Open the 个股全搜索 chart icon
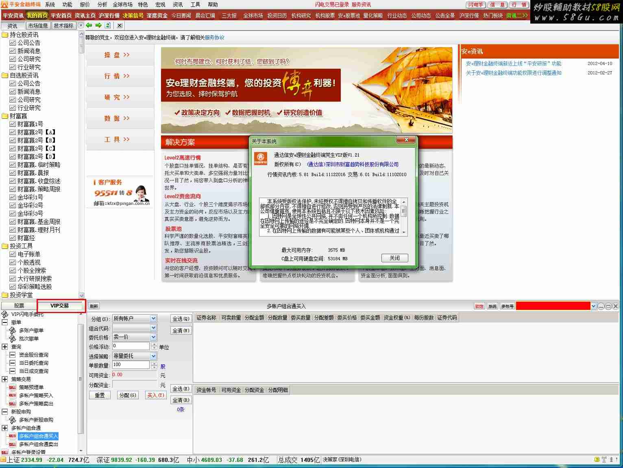This screenshot has width=623, height=468. pyautogui.click(x=13, y=270)
